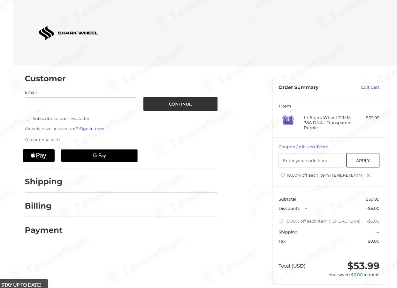The image size is (397, 288).
Task: Click the 'Subscribe to our newsletter.' label
Action: 61,118
